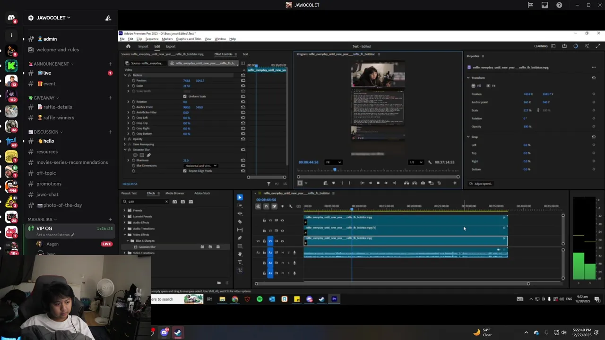605x340 pixels.
Task: Click the Discord invite members icon
Action: pyautogui.click(x=108, y=18)
